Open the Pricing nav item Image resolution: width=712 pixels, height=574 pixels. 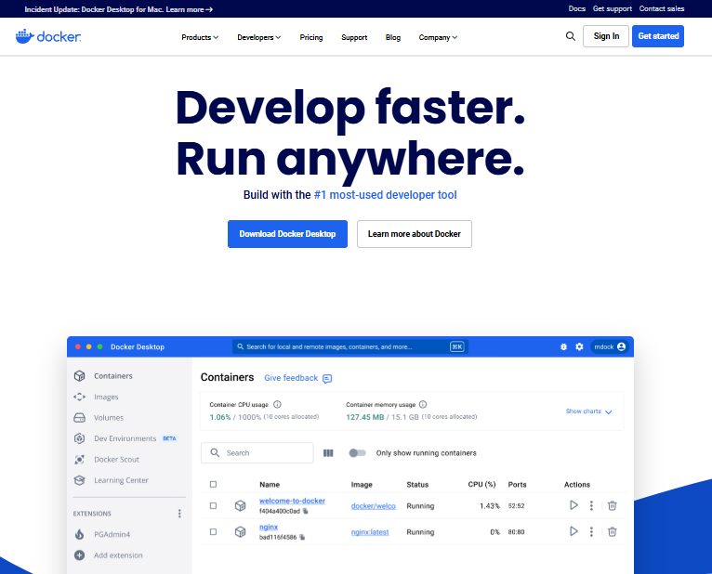pyautogui.click(x=311, y=37)
